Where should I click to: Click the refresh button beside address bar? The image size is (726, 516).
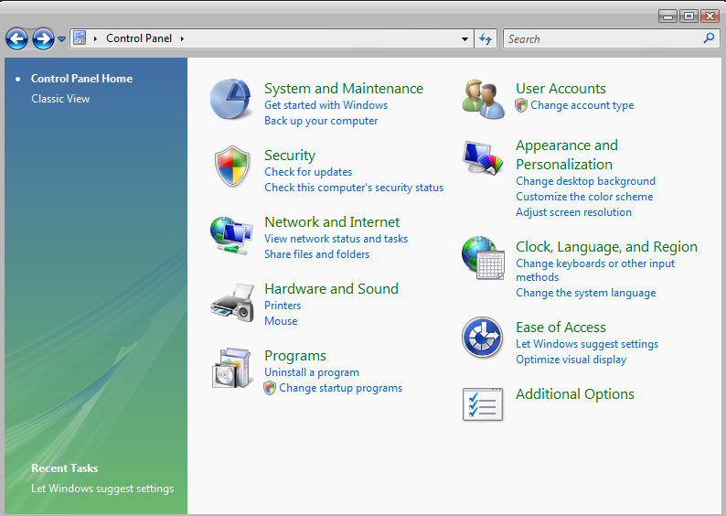[x=486, y=38]
